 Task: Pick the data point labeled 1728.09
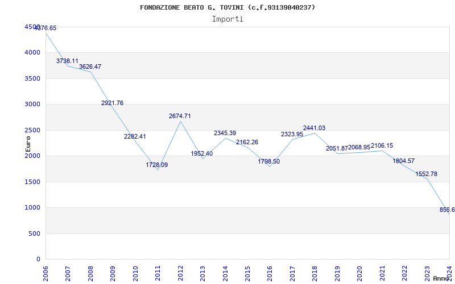click(x=157, y=165)
